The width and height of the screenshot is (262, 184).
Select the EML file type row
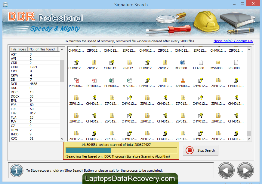[35, 101]
